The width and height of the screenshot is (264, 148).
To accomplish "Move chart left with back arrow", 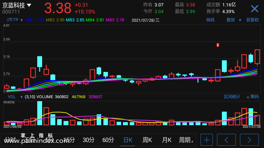I will 226,140.
